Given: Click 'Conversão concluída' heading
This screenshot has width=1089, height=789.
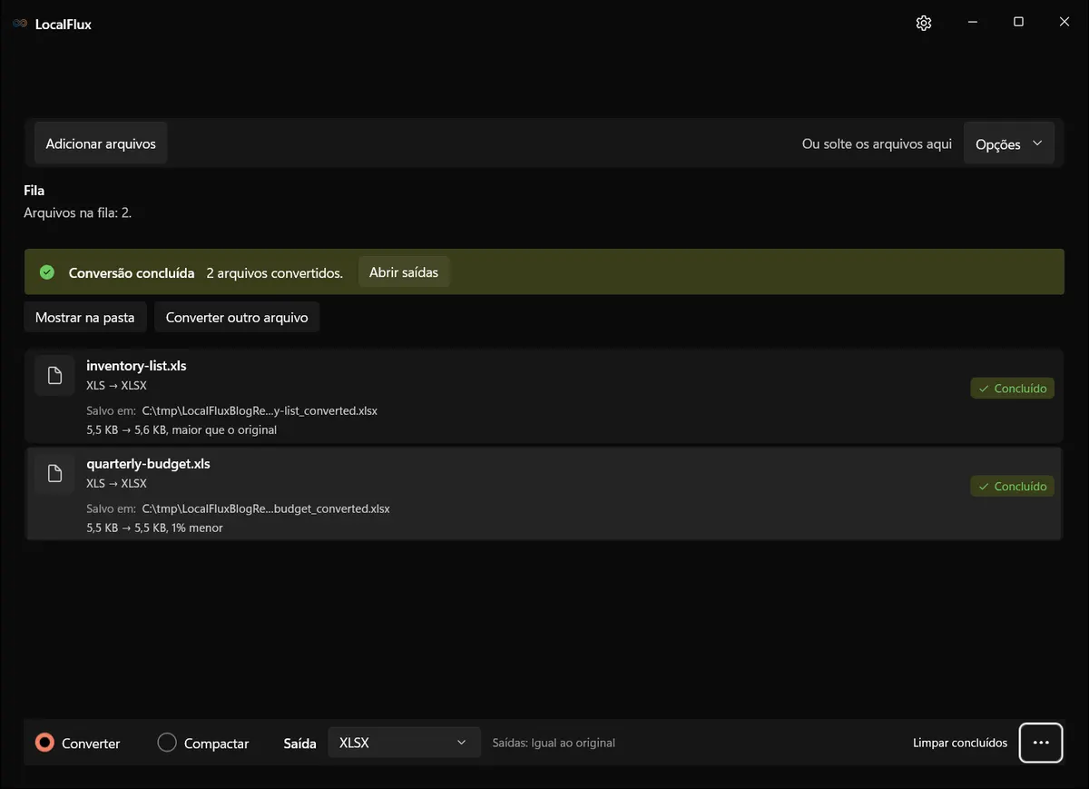Looking at the screenshot, I should pyautogui.click(x=132, y=272).
